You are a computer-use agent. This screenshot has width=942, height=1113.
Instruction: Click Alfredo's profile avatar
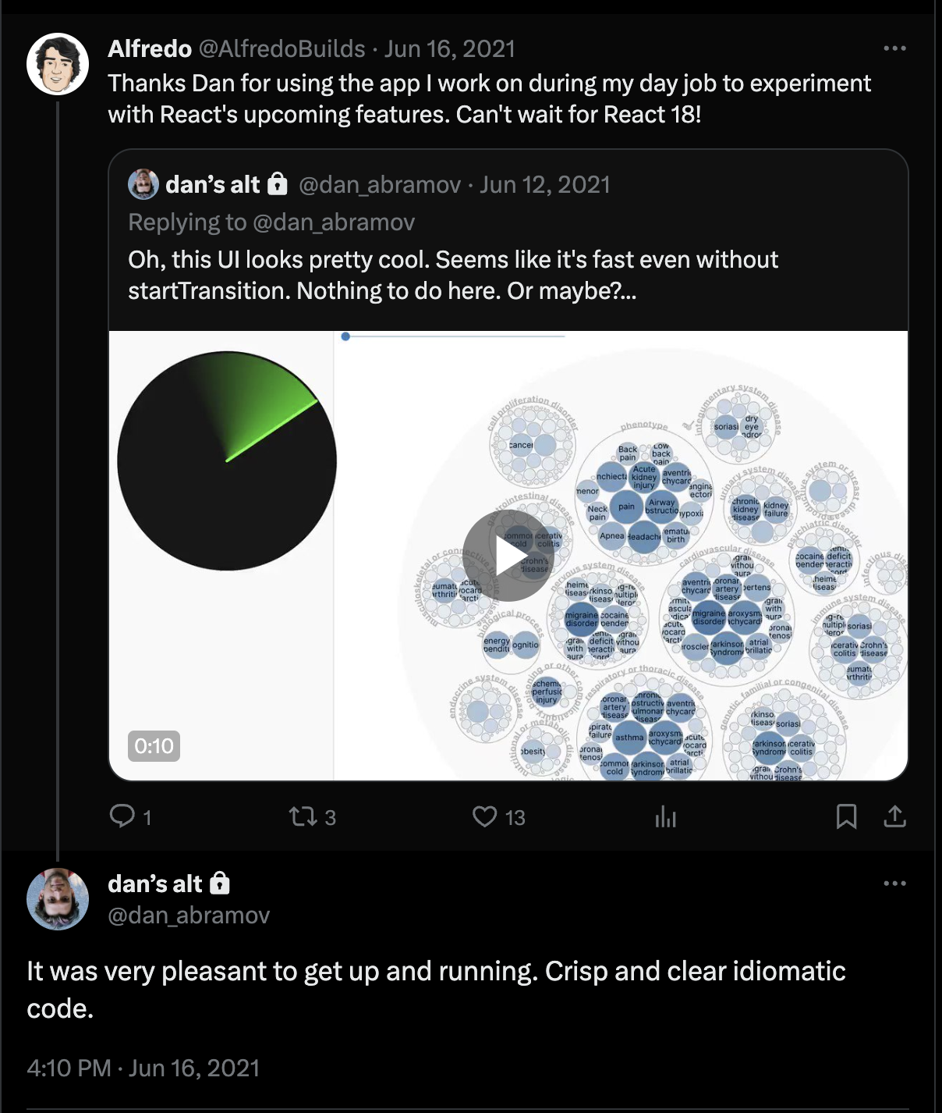(x=58, y=64)
